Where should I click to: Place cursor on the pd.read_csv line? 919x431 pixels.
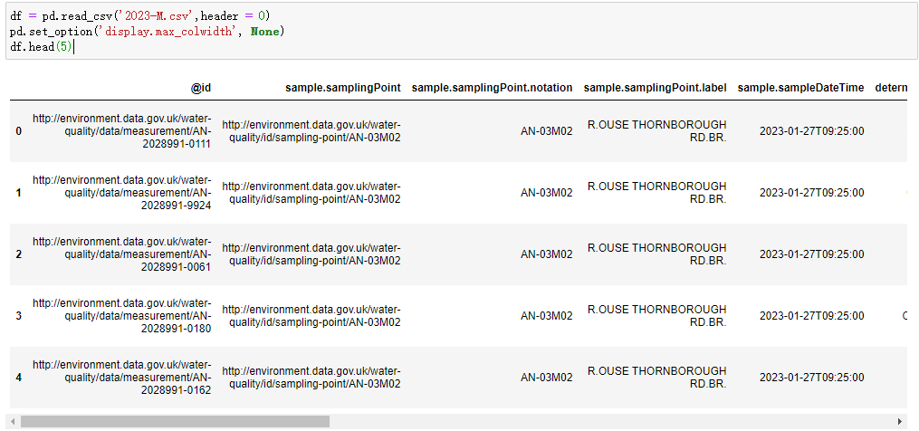point(136,17)
